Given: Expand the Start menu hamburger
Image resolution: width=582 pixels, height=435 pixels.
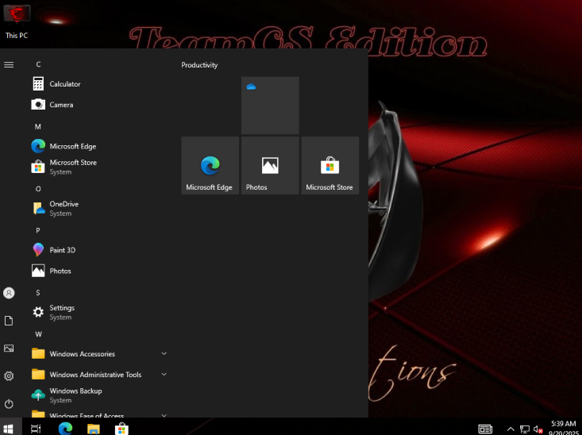Looking at the screenshot, I should (x=9, y=65).
